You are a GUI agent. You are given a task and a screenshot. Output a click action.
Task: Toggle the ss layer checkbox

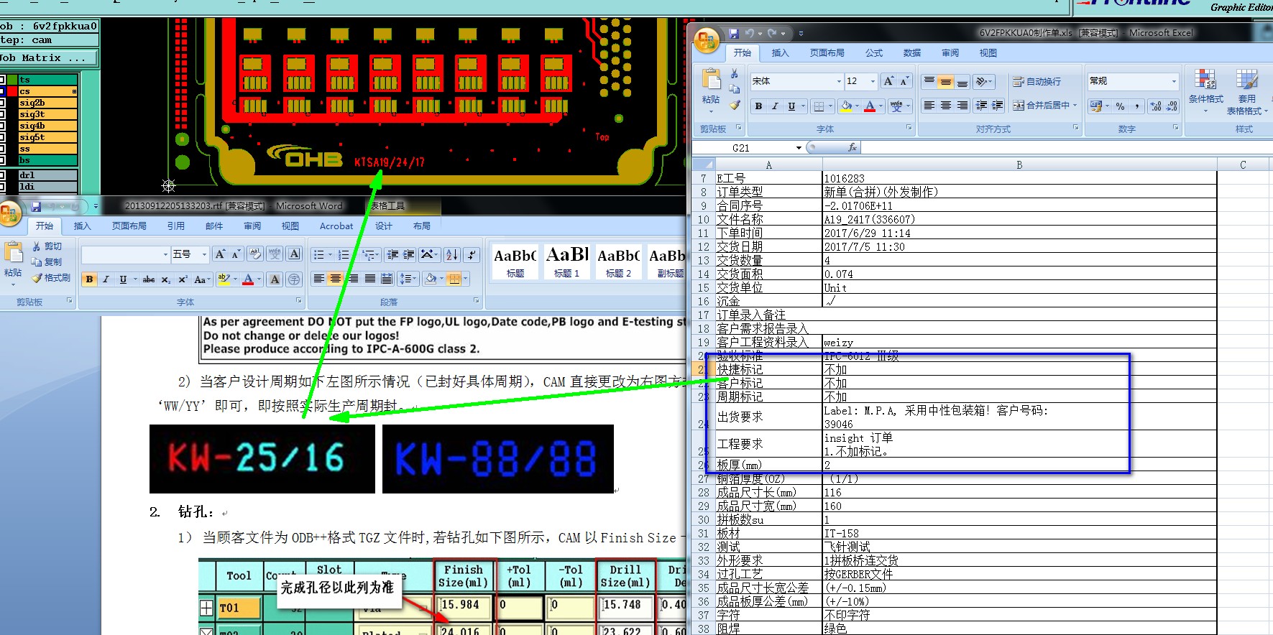4,149
